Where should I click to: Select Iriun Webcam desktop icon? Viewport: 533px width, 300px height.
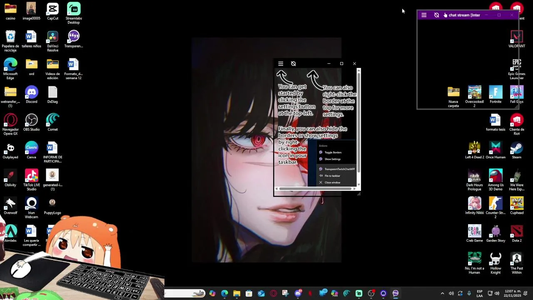tap(31, 208)
